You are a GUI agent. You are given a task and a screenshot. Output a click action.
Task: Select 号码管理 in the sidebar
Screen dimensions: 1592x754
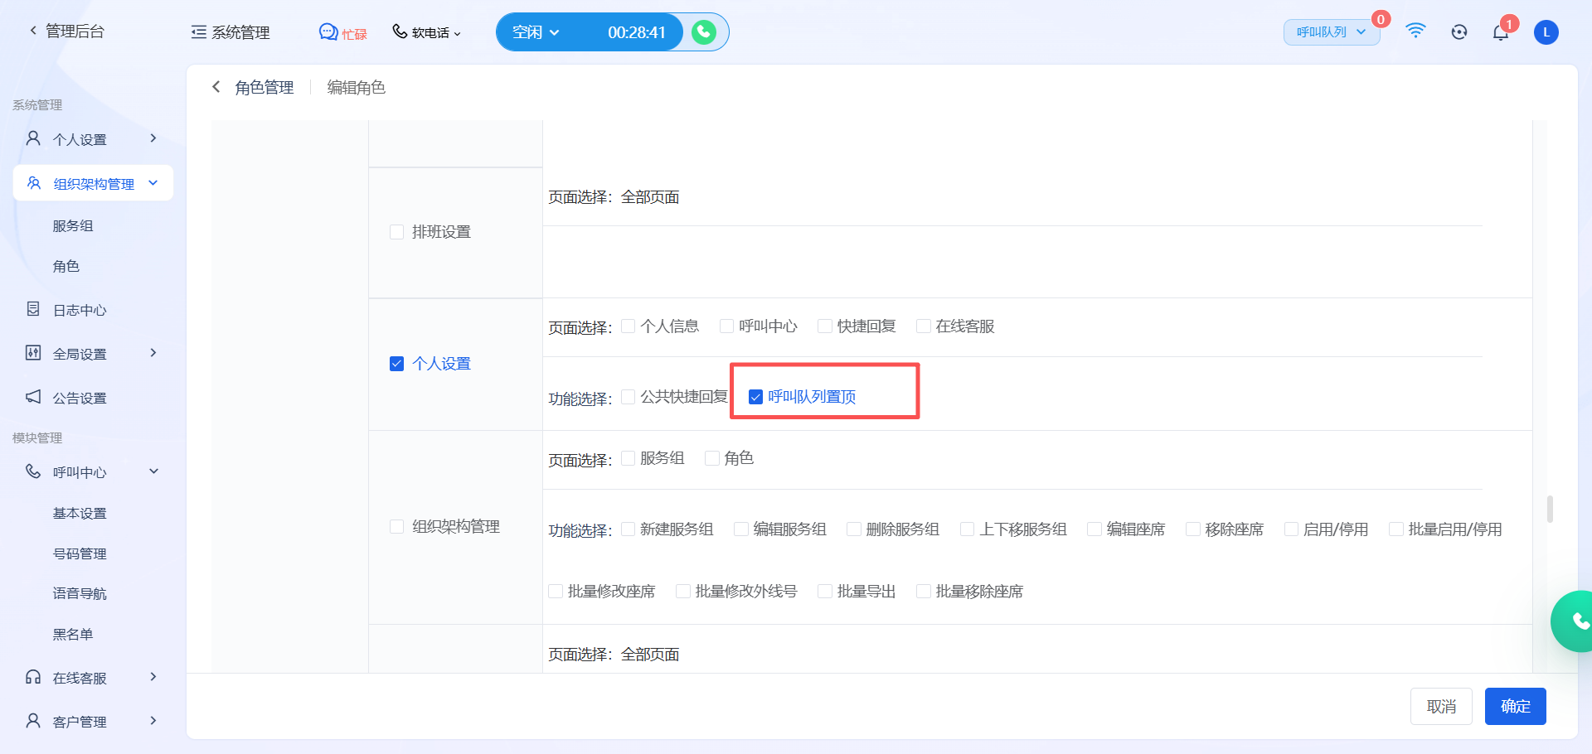80,553
